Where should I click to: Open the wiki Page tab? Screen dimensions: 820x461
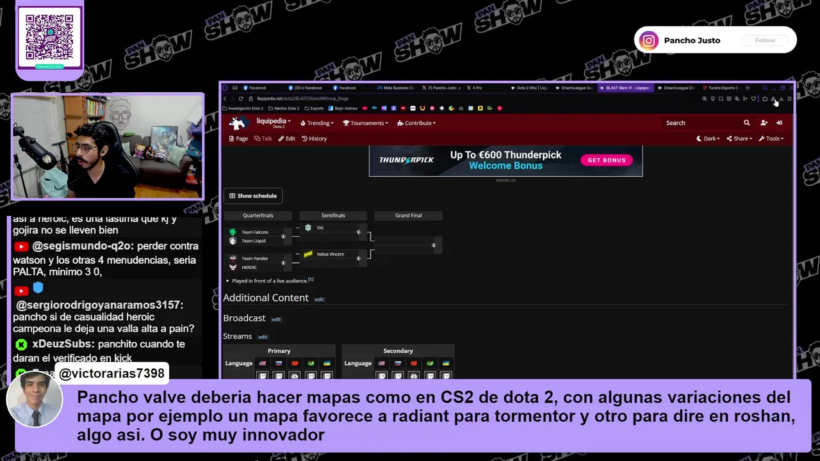pyautogui.click(x=238, y=138)
